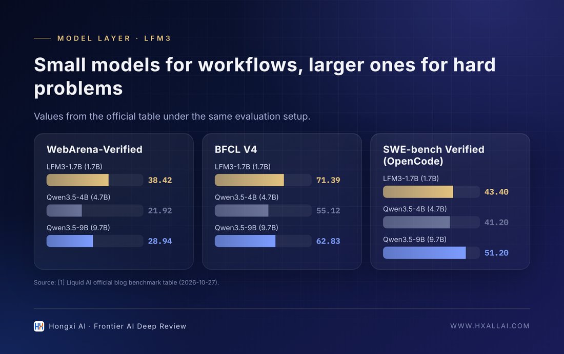Click the Small models for workflows headline
Screen dimensions: 564x354
pyautogui.click(x=265, y=76)
